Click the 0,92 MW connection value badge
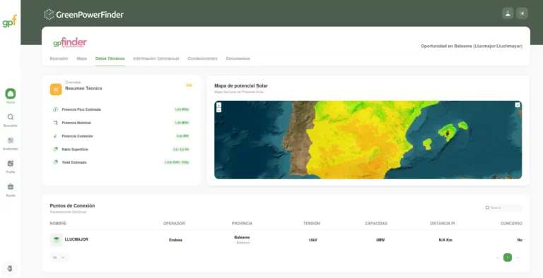Image resolution: width=543 pixels, height=278 pixels. pyautogui.click(x=182, y=136)
